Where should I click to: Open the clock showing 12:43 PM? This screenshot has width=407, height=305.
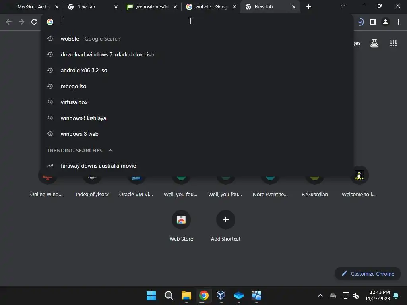tap(378, 295)
